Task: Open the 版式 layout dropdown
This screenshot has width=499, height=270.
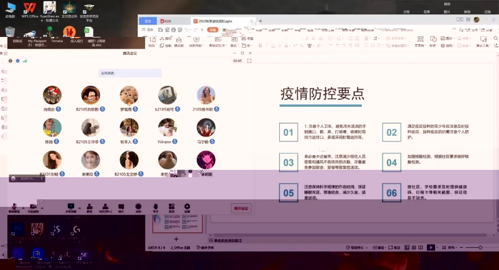Action: (x=234, y=42)
